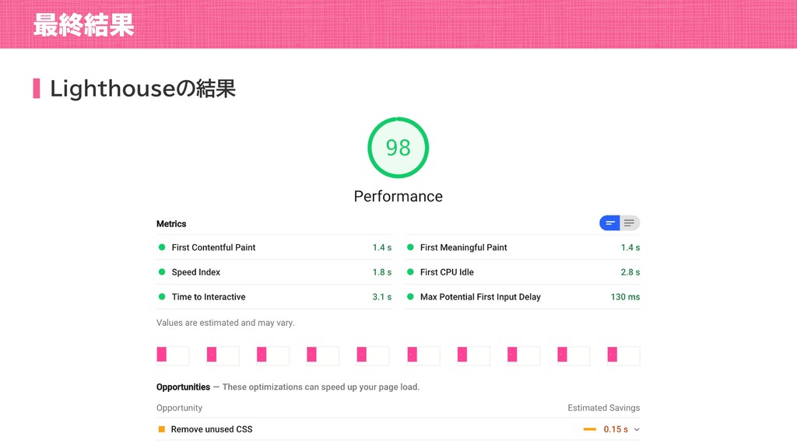Click the 最終結果 slide title
Image resolution: width=797 pixels, height=448 pixels.
click(84, 25)
